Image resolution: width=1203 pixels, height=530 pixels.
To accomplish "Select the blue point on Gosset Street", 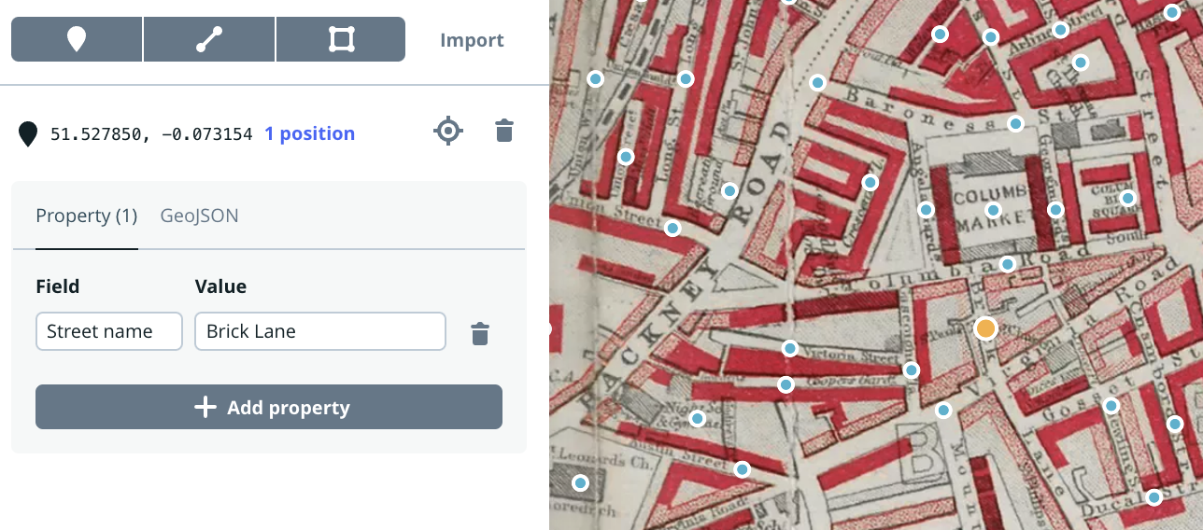I will tap(1111, 406).
